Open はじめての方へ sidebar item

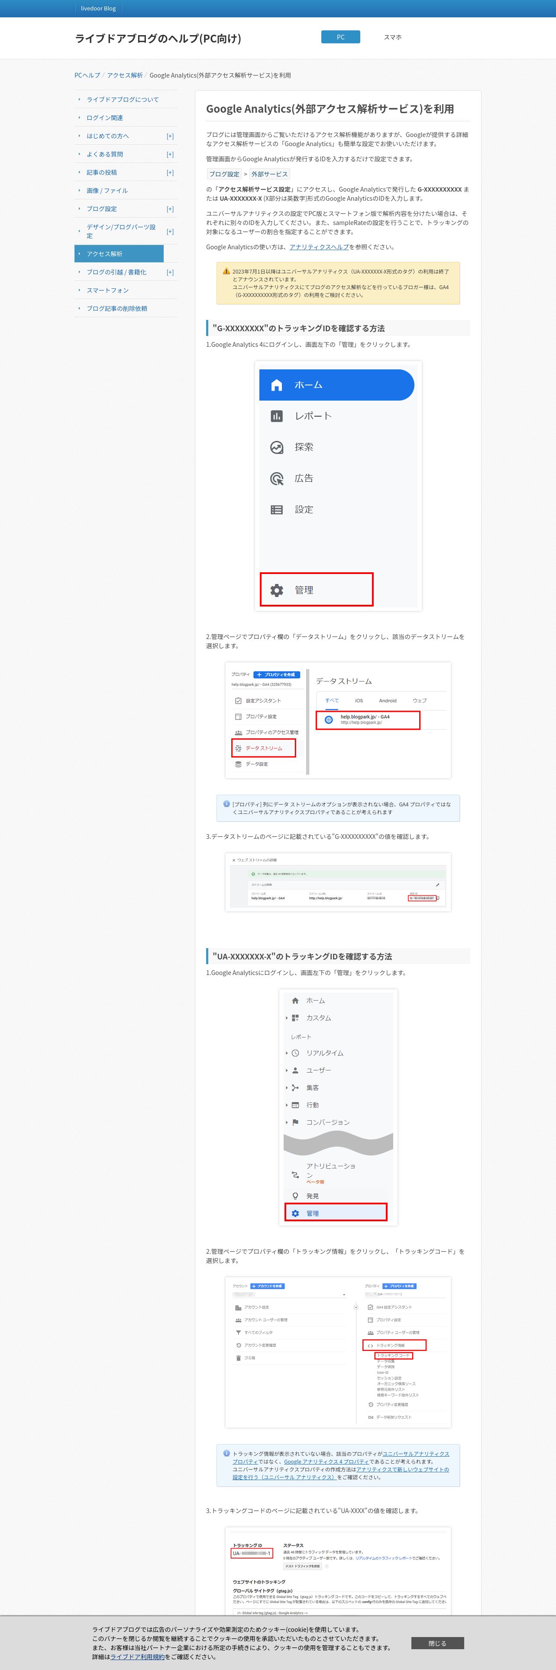108,136
